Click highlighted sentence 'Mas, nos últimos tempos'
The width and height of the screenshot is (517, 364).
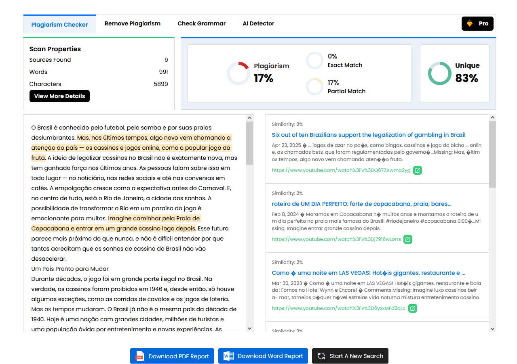pos(132,148)
